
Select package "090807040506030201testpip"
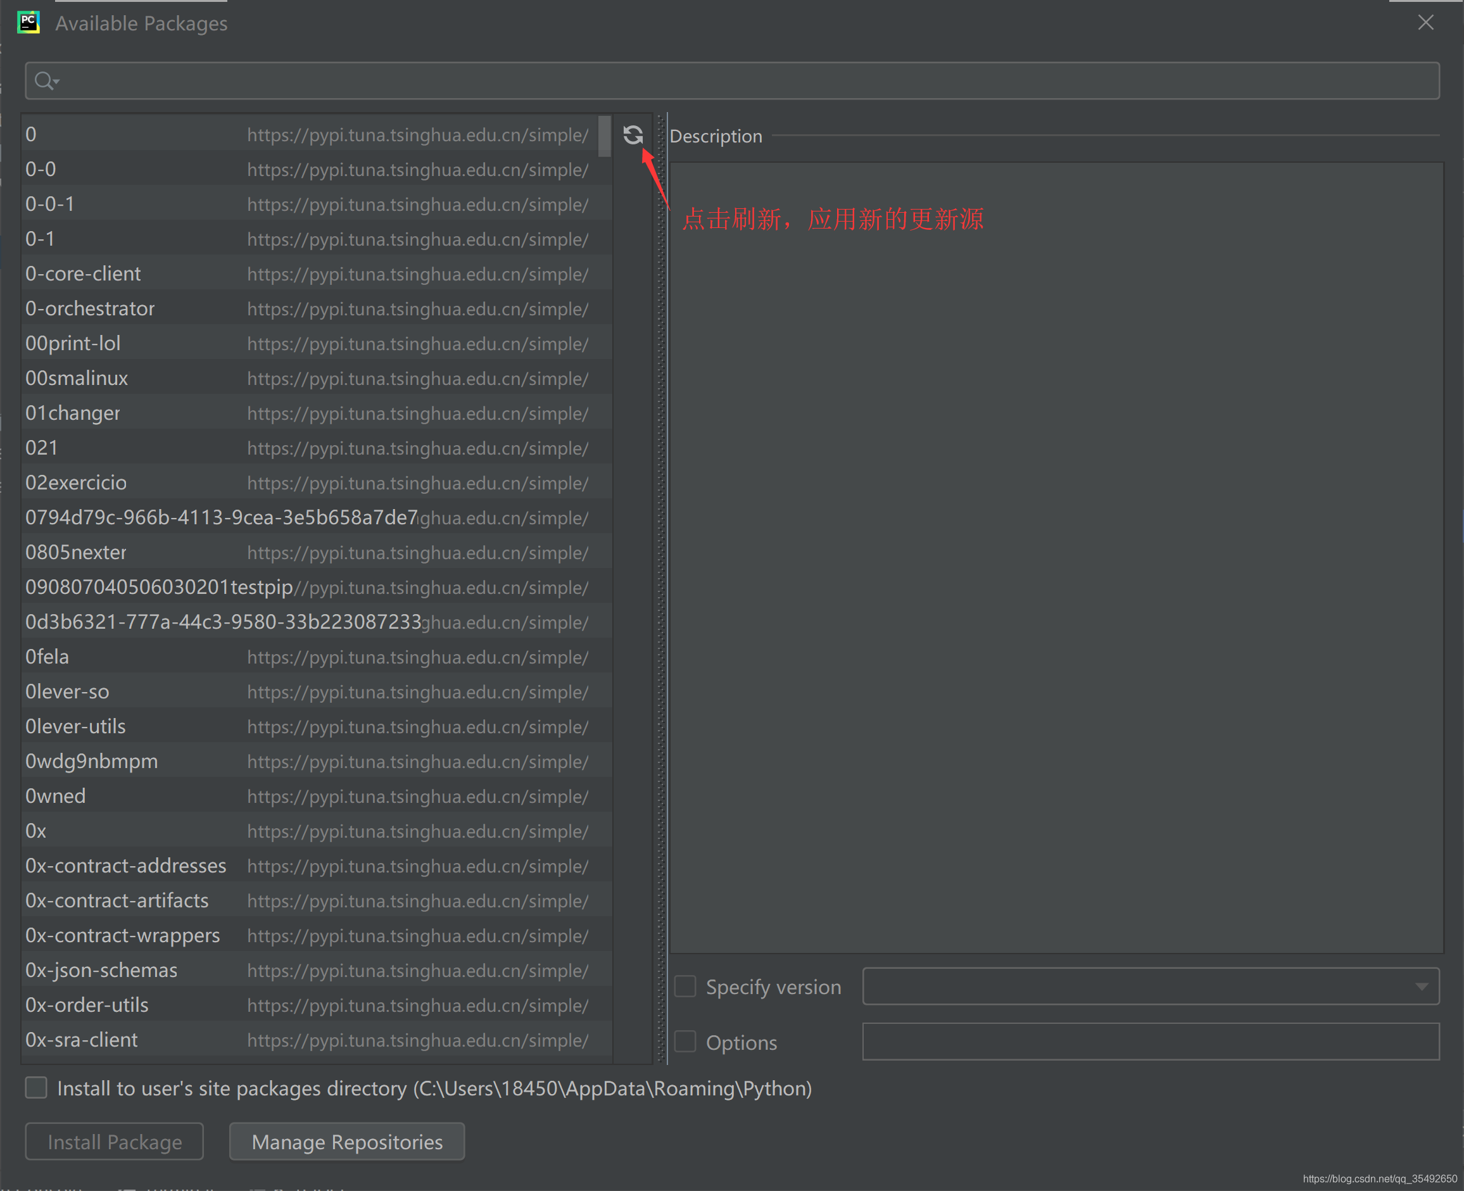tap(317, 587)
